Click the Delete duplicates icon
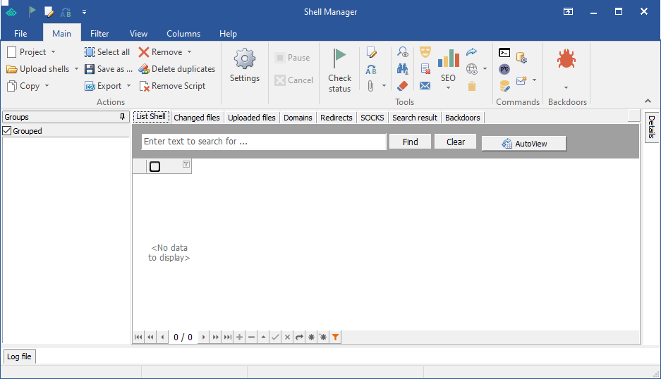This screenshot has height=379, width=661. [144, 69]
